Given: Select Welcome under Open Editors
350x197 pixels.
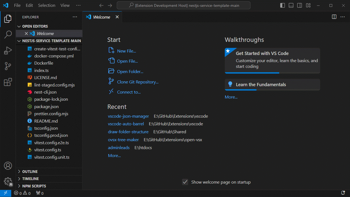Looking at the screenshot, I should tap(49, 33).
